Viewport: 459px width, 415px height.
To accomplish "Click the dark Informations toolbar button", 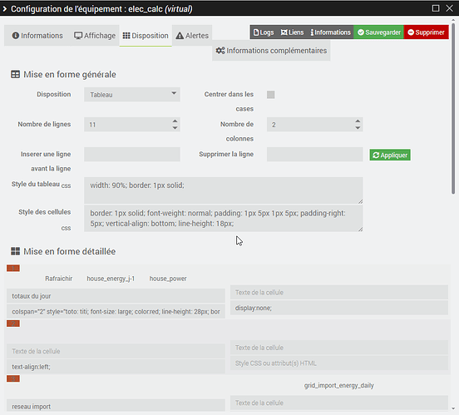I will [330, 32].
